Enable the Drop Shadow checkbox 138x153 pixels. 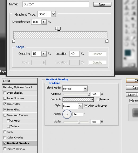tap(5, 93)
